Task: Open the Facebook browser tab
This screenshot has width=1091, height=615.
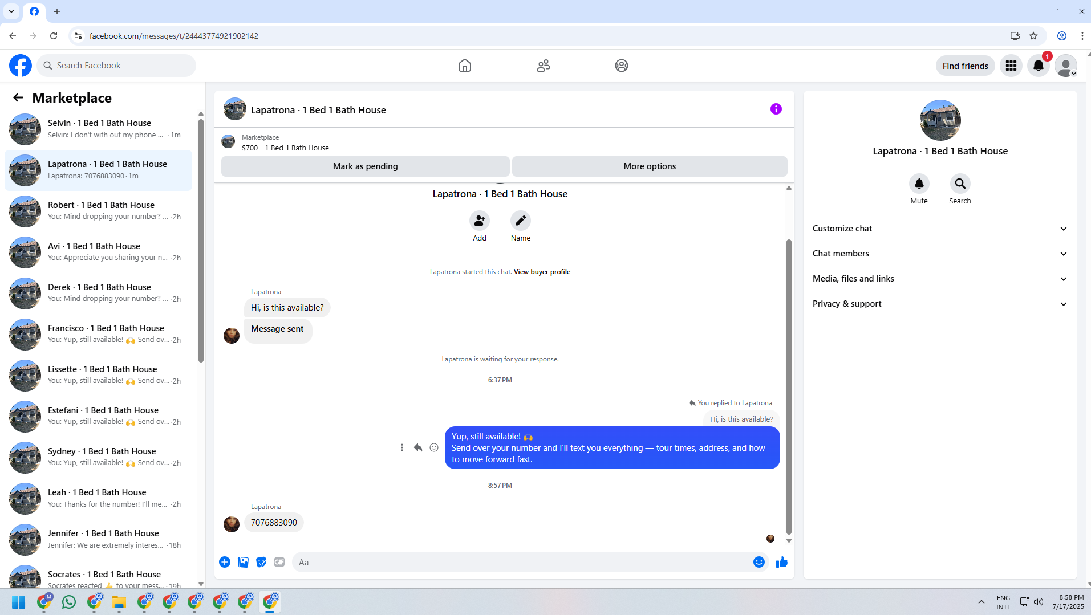Action: tap(34, 11)
